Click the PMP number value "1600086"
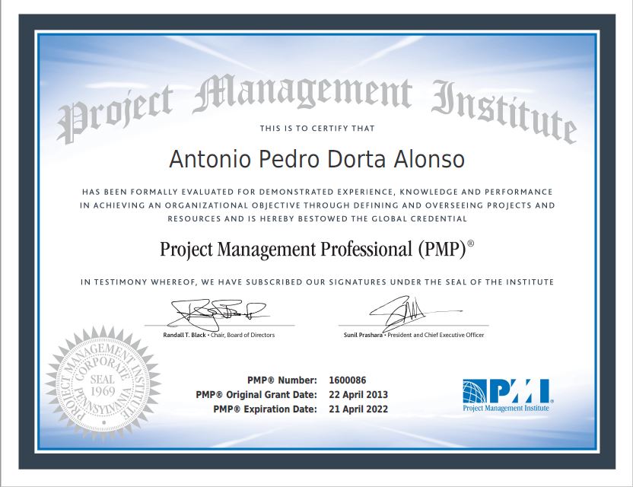The width and height of the screenshot is (633, 487). tap(348, 380)
